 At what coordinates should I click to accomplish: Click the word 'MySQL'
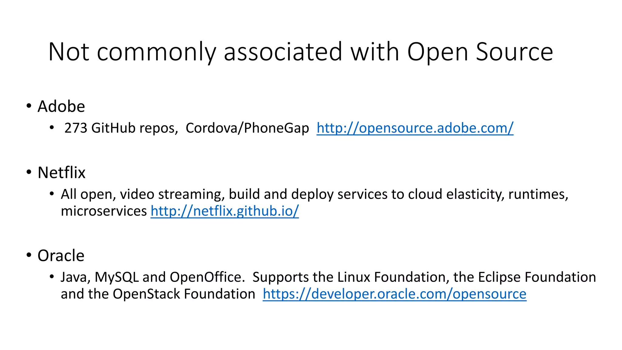point(117,277)
